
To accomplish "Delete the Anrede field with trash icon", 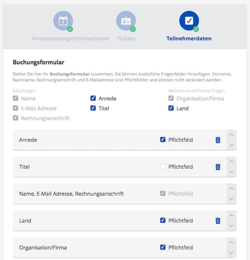I will point(218,140).
